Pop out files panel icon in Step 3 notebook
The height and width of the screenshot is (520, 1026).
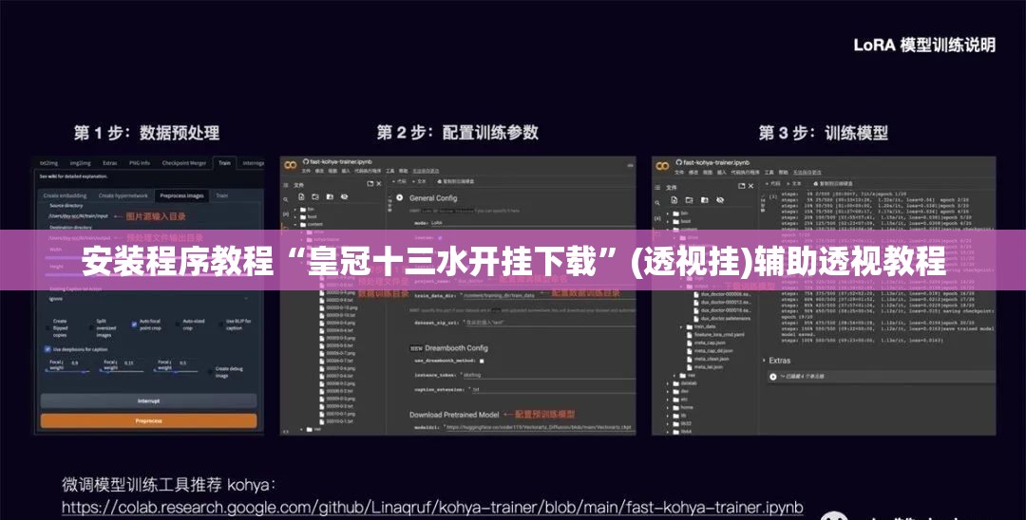(x=742, y=186)
